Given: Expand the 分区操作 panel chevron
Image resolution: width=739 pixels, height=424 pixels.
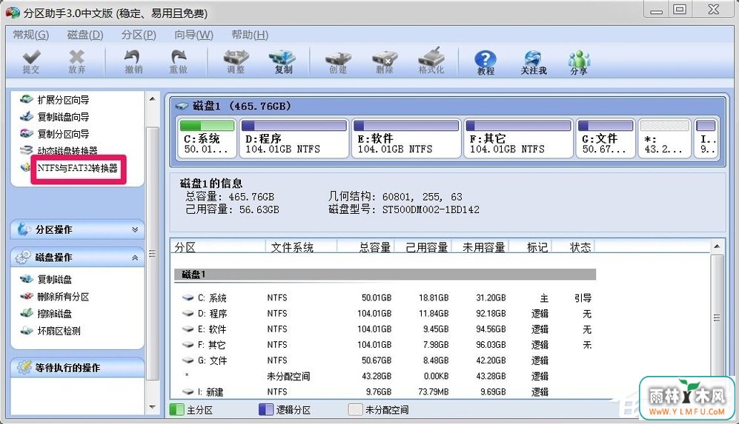Looking at the screenshot, I should pos(135,229).
